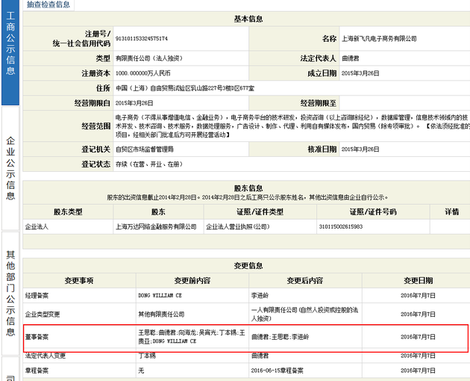The height and width of the screenshot is (381, 470).
Task: Click legal representative value 曲德君 in basic info
Action: (351, 58)
